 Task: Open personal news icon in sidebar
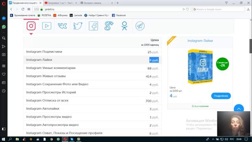[4, 82]
